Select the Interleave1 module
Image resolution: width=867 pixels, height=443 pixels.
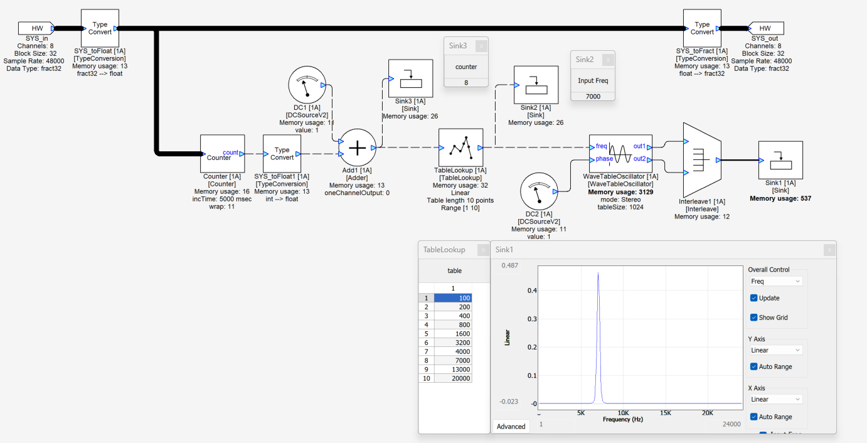(699, 160)
